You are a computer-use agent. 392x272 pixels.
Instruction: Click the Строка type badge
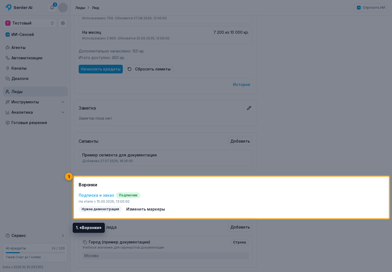tap(240, 242)
